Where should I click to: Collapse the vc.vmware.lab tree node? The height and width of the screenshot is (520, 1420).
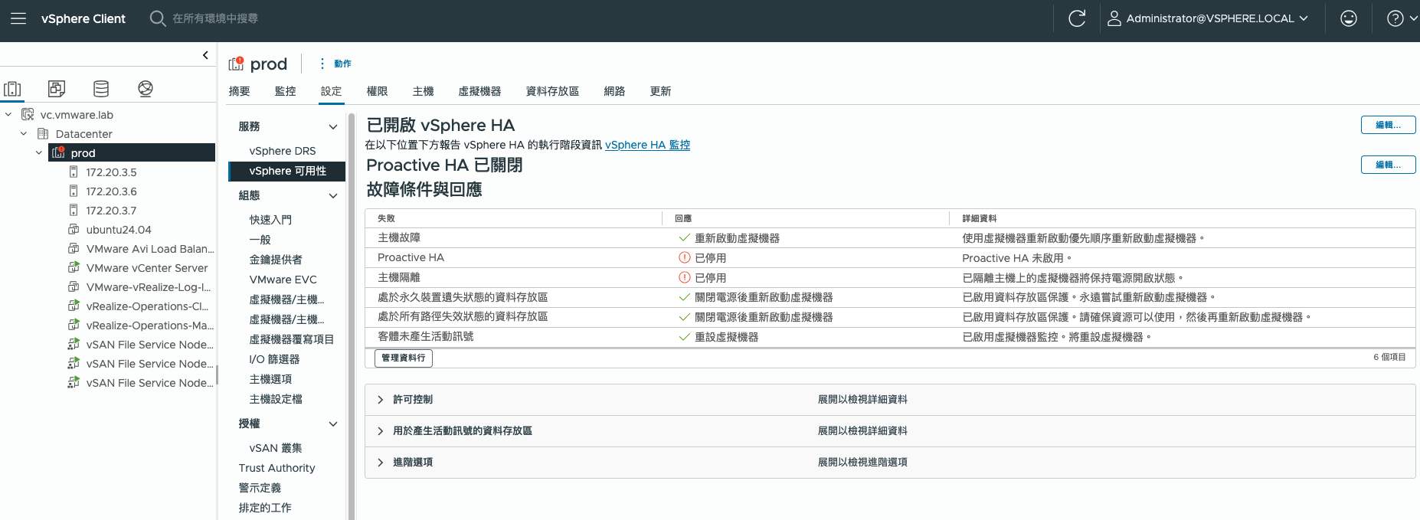tap(8, 115)
